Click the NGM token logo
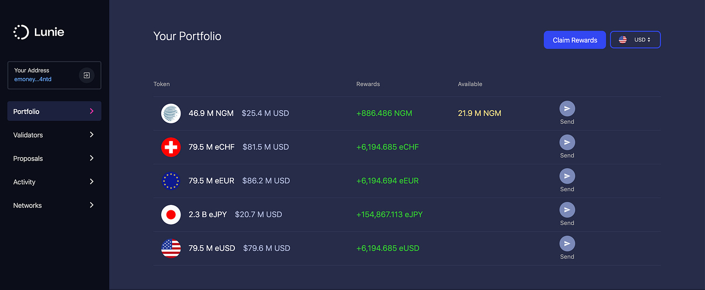The width and height of the screenshot is (705, 290). 171,114
